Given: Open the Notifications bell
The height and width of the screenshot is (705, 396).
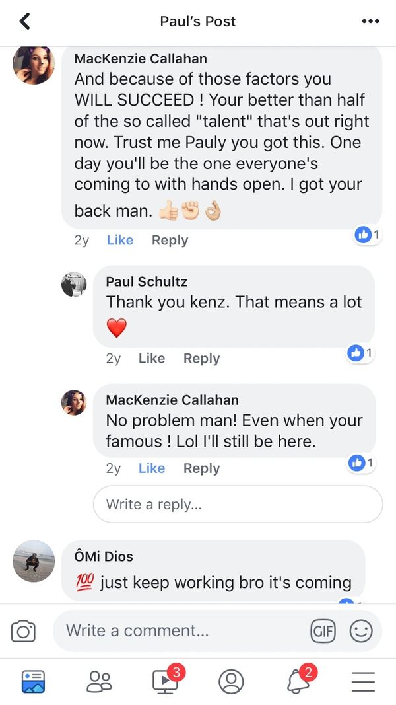Looking at the screenshot, I should pyautogui.click(x=298, y=681).
